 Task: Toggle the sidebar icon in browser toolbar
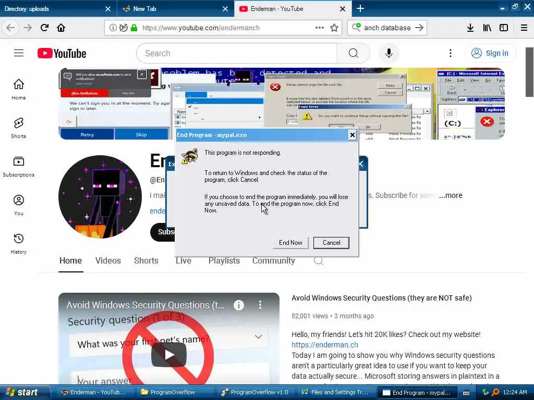point(504,28)
